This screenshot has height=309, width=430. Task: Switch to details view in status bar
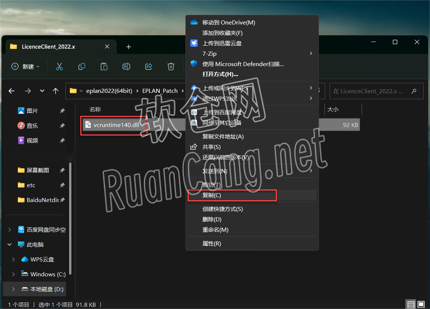(x=411, y=304)
